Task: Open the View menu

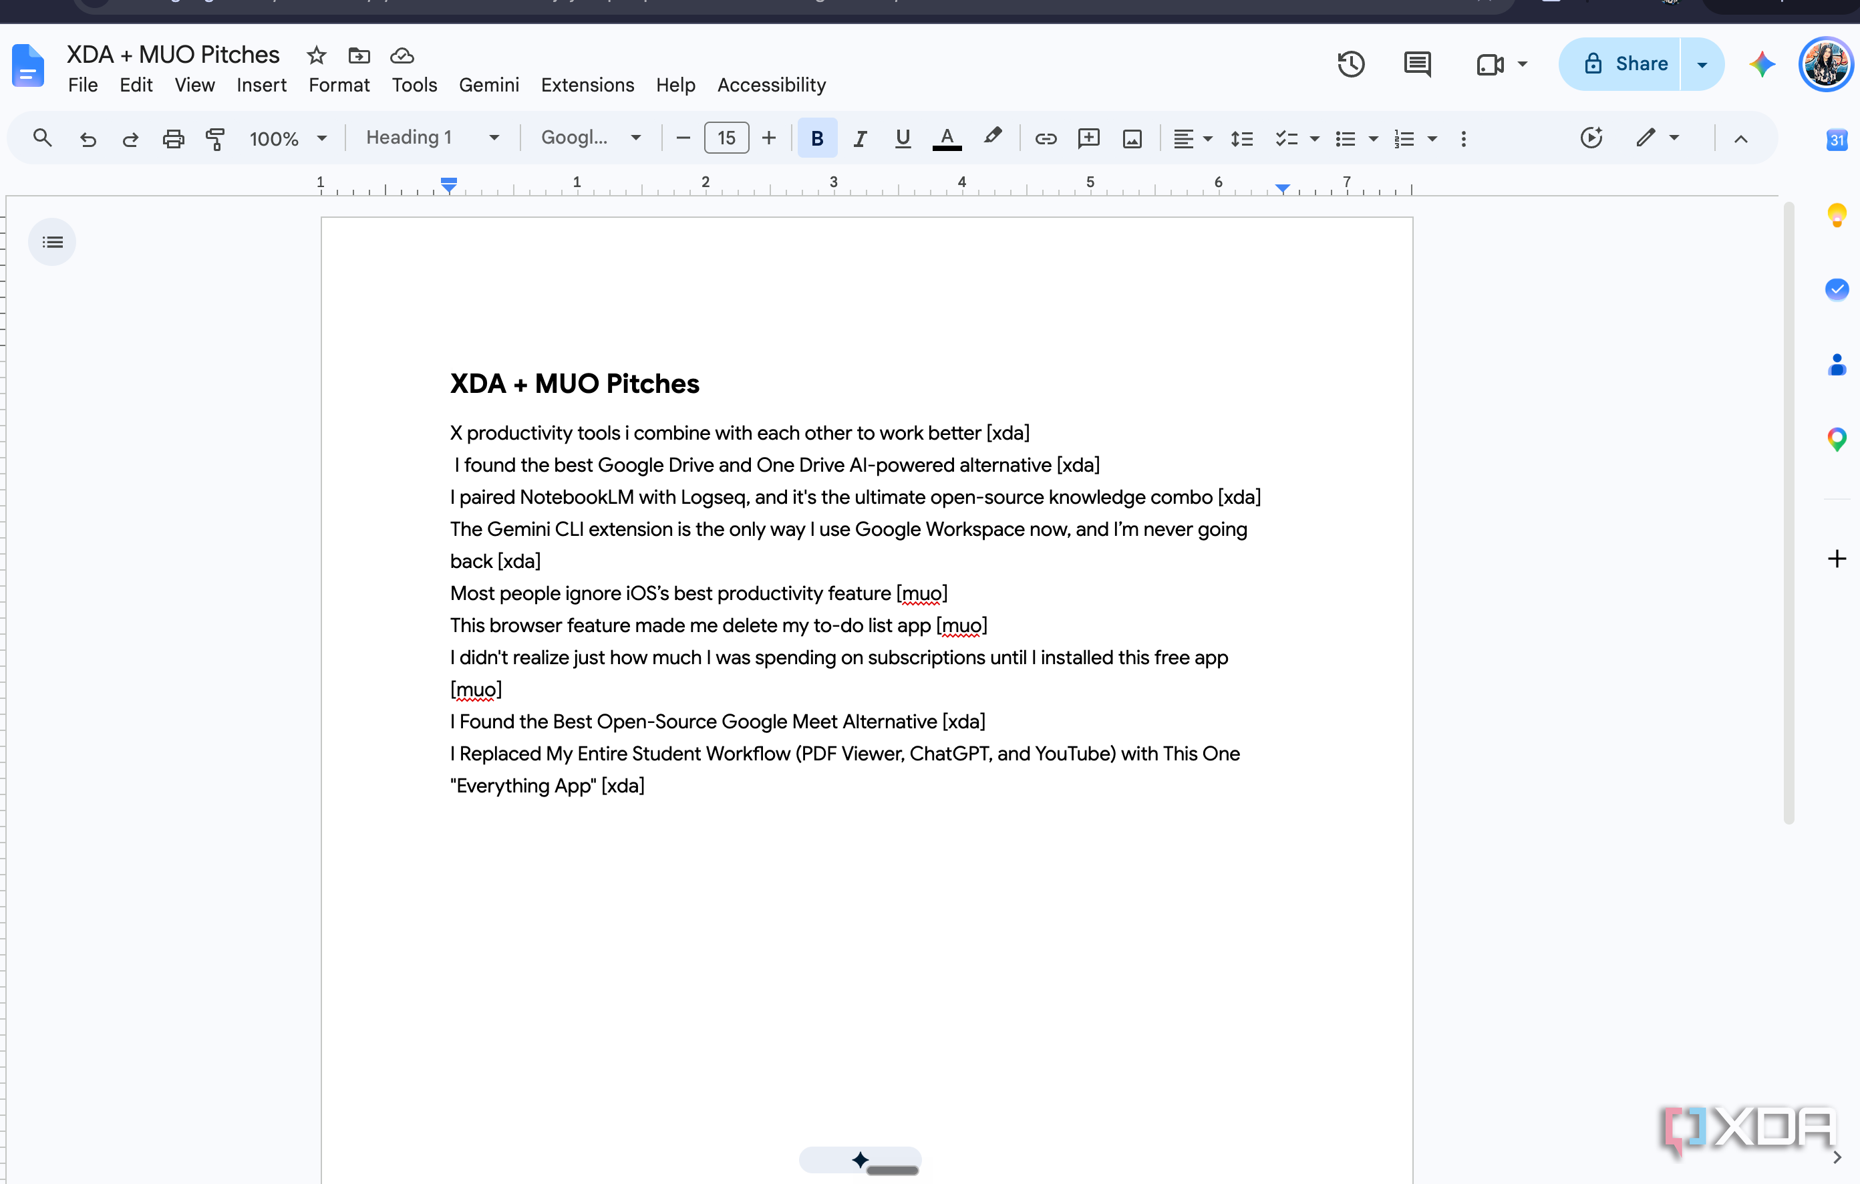Action: pyautogui.click(x=194, y=85)
